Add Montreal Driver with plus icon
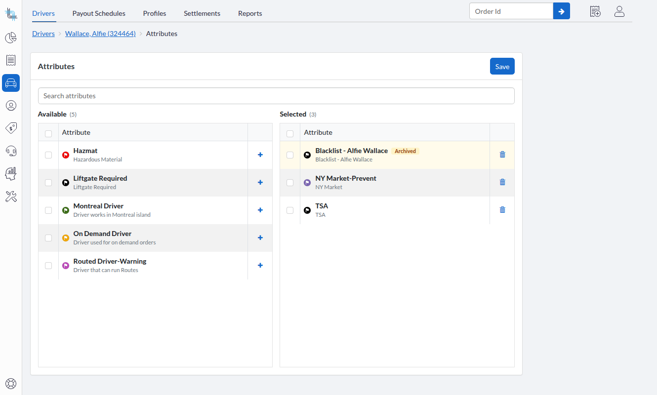 (x=260, y=210)
